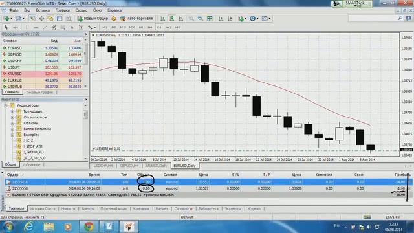414x233 pixels.
Task: Select GBPUSD in Market Watch
Action: coord(41,54)
